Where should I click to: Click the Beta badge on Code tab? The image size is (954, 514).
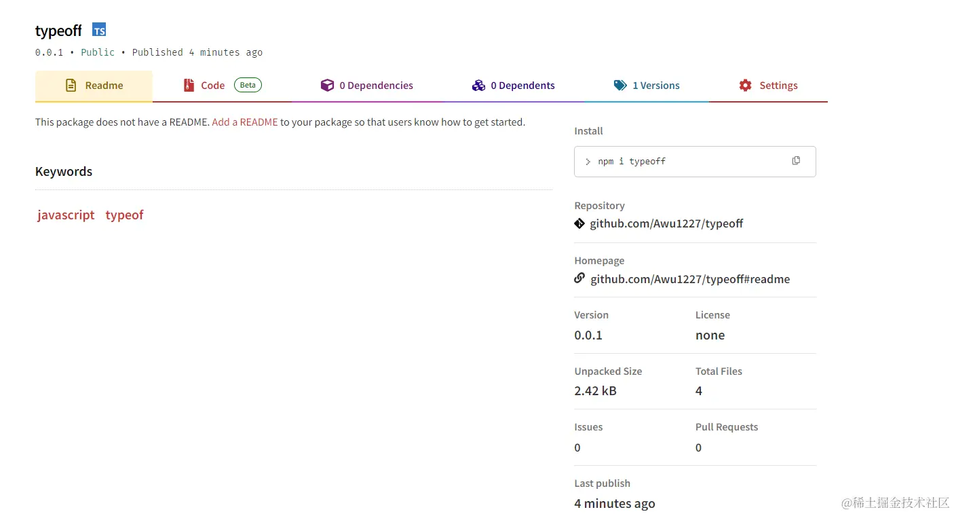[248, 85]
